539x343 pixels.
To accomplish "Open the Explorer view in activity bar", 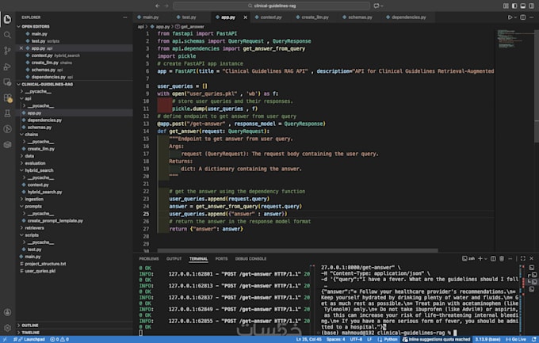I will coord(7,19).
